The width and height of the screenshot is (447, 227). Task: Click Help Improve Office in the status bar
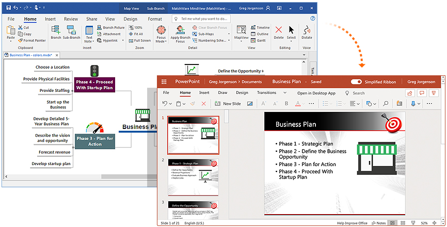pos(352,223)
